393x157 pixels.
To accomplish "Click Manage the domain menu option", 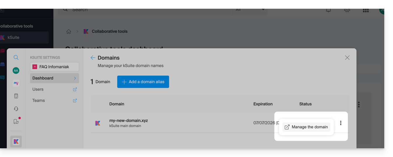I will [x=306, y=127].
